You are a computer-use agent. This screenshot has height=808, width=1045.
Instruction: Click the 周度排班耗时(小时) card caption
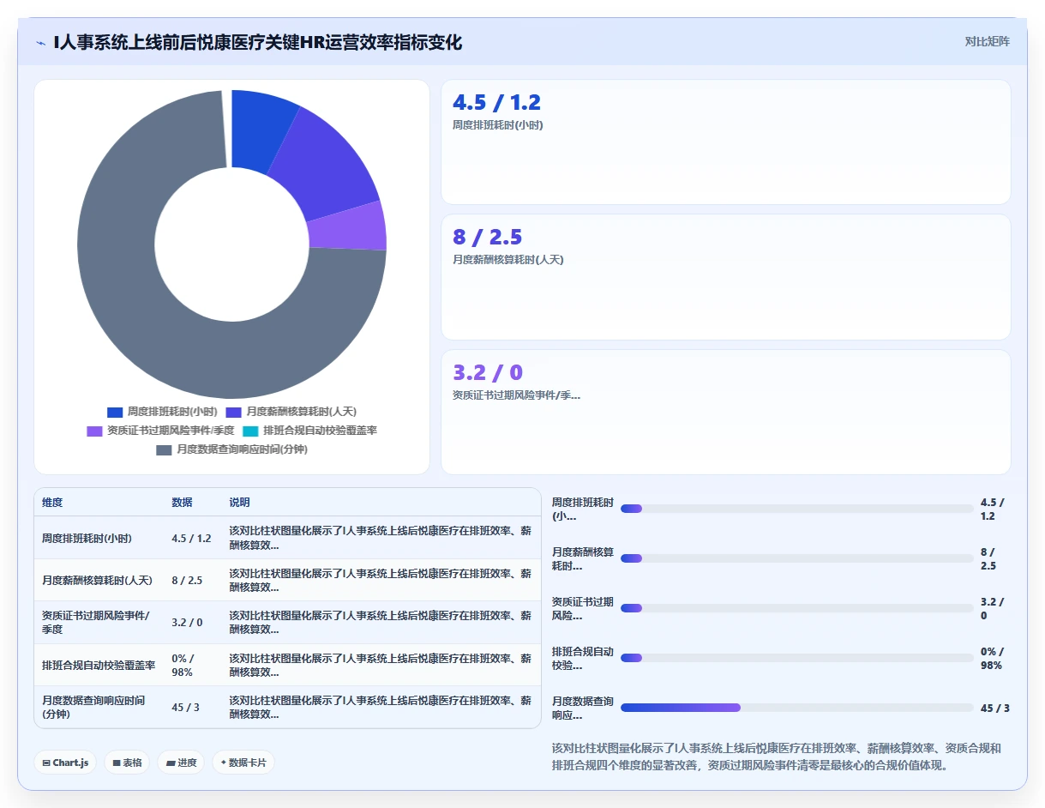pyautogui.click(x=497, y=125)
